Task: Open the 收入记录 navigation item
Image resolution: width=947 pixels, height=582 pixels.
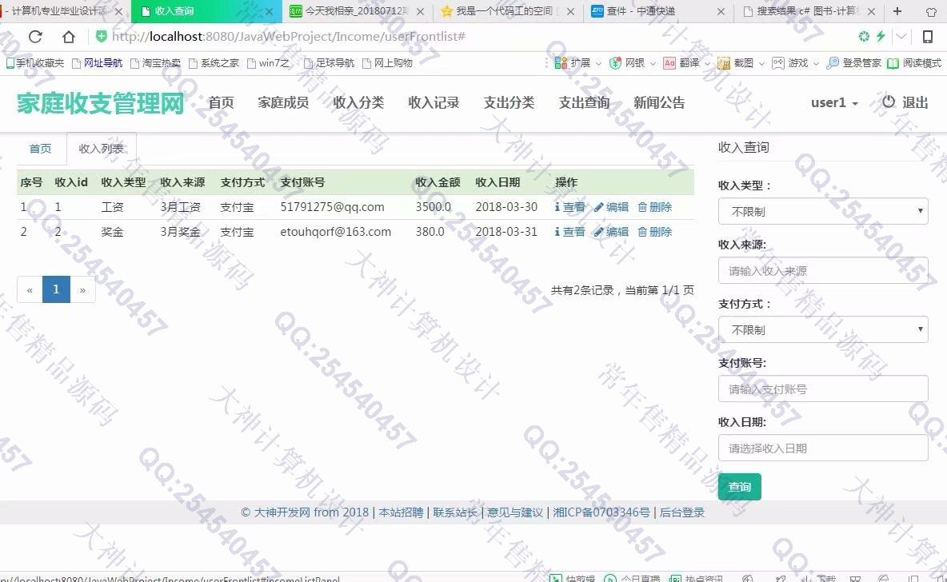Action: pos(434,102)
